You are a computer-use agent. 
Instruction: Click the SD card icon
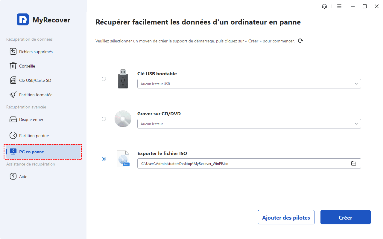tap(13, 80)
